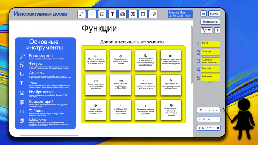Select the bold T text tool in the top toolbar

click(x=113, y=14)
